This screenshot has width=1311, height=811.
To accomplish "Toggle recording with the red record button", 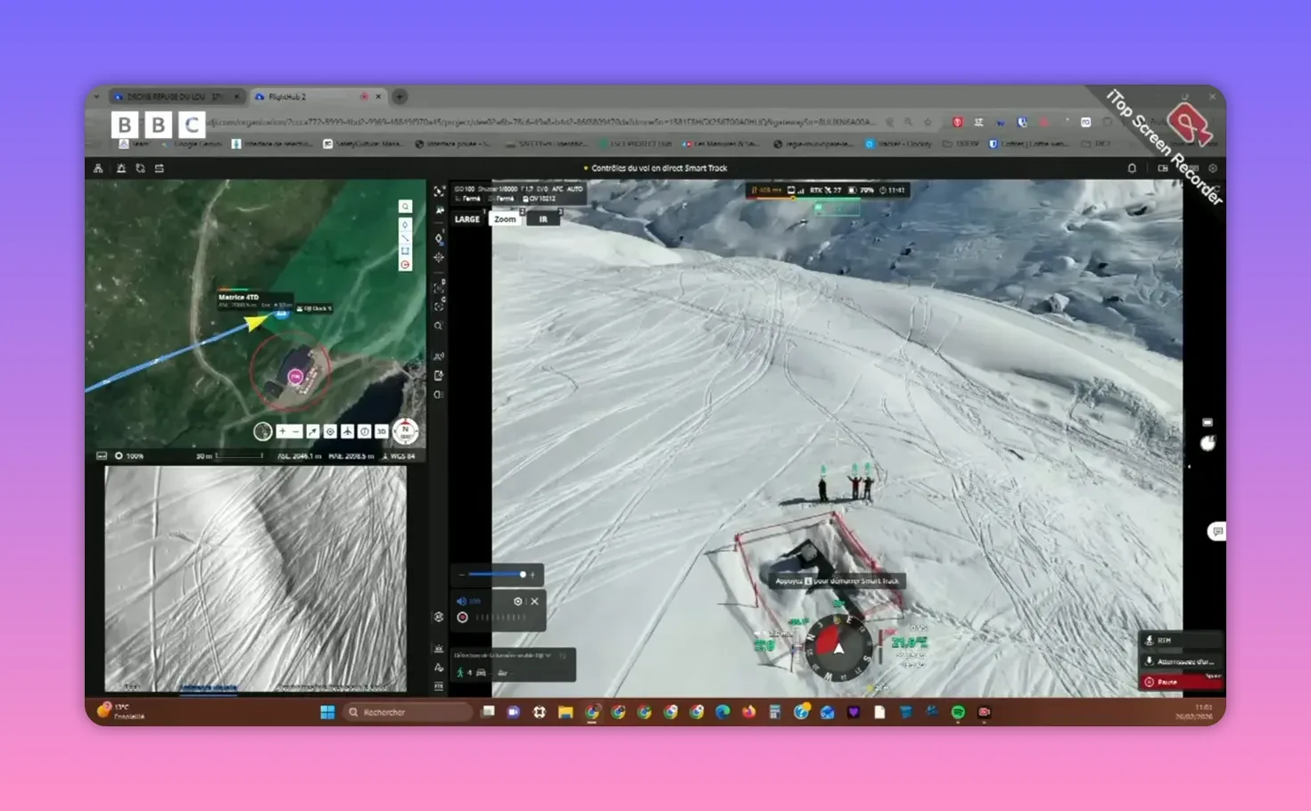I will pos(463,617).
